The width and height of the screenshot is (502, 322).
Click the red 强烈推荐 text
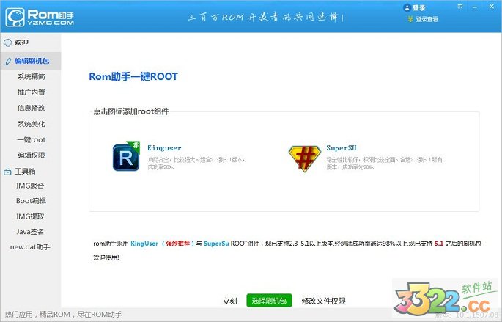pos(177,244)
